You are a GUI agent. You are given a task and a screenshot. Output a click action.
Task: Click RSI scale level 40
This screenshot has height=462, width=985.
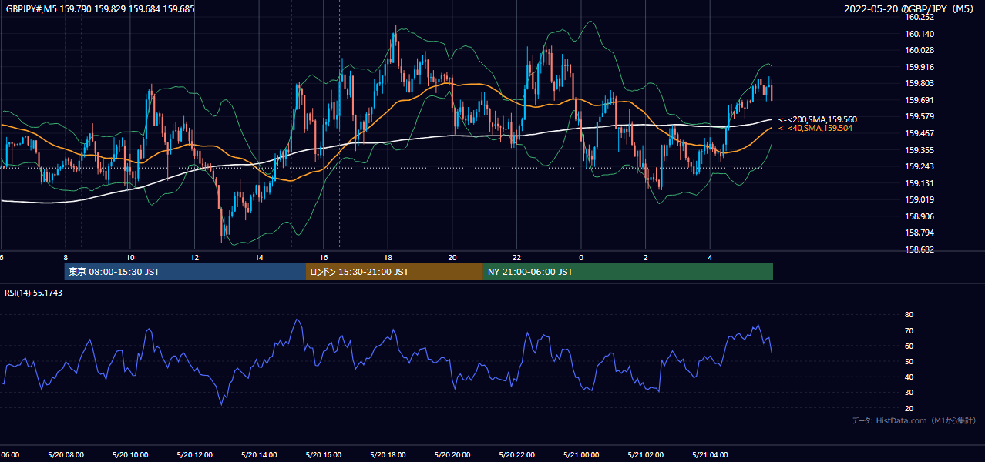tap(909, 377)
